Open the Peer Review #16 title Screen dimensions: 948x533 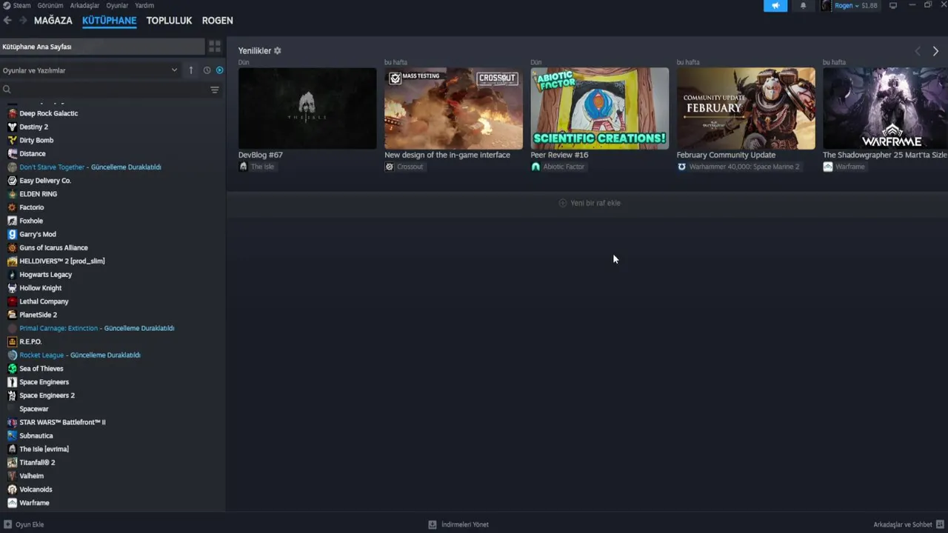click(x=559, y=155)
